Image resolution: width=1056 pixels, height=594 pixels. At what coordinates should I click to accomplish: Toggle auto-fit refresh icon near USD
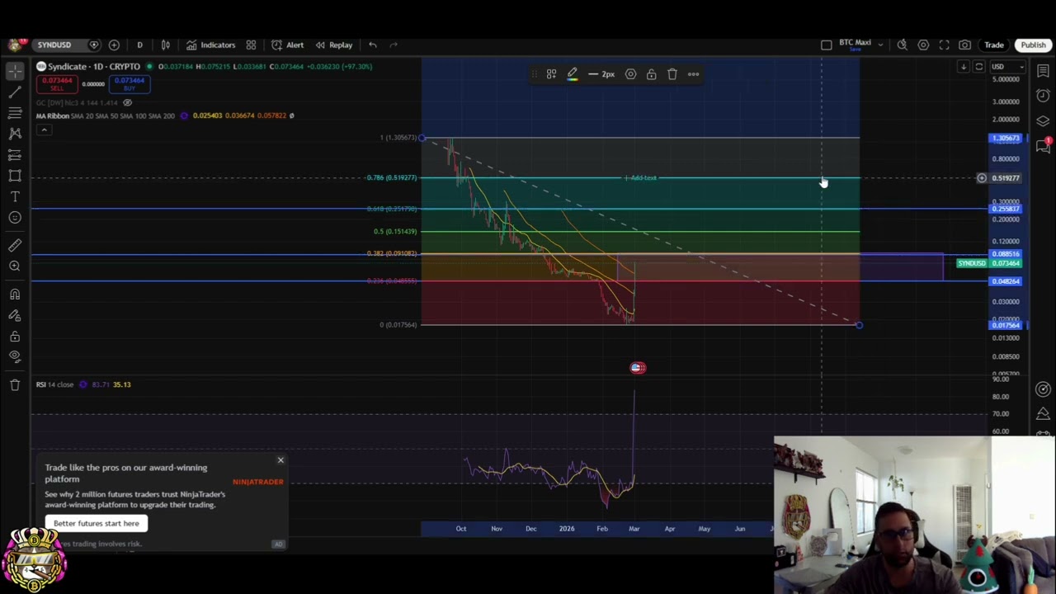pyautogui.click(x=979, y=67)
